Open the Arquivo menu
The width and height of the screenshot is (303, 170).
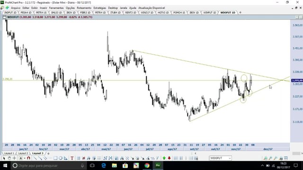[x=16, y=8]
